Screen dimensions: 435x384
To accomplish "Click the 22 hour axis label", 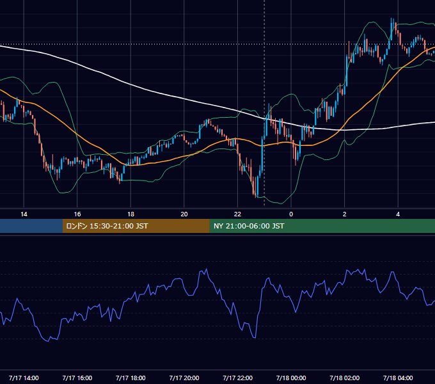I will click(237, 214).
